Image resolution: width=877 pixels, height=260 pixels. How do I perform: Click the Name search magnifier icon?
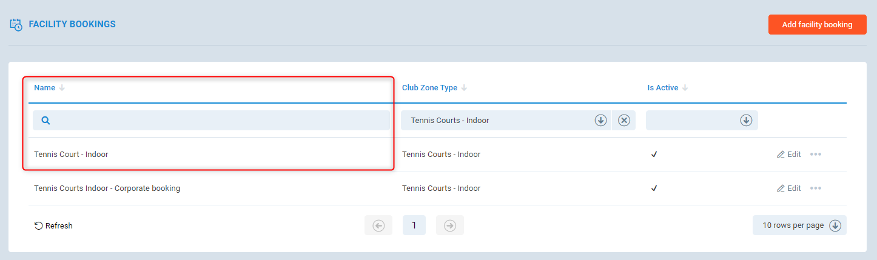coord(45,121)
